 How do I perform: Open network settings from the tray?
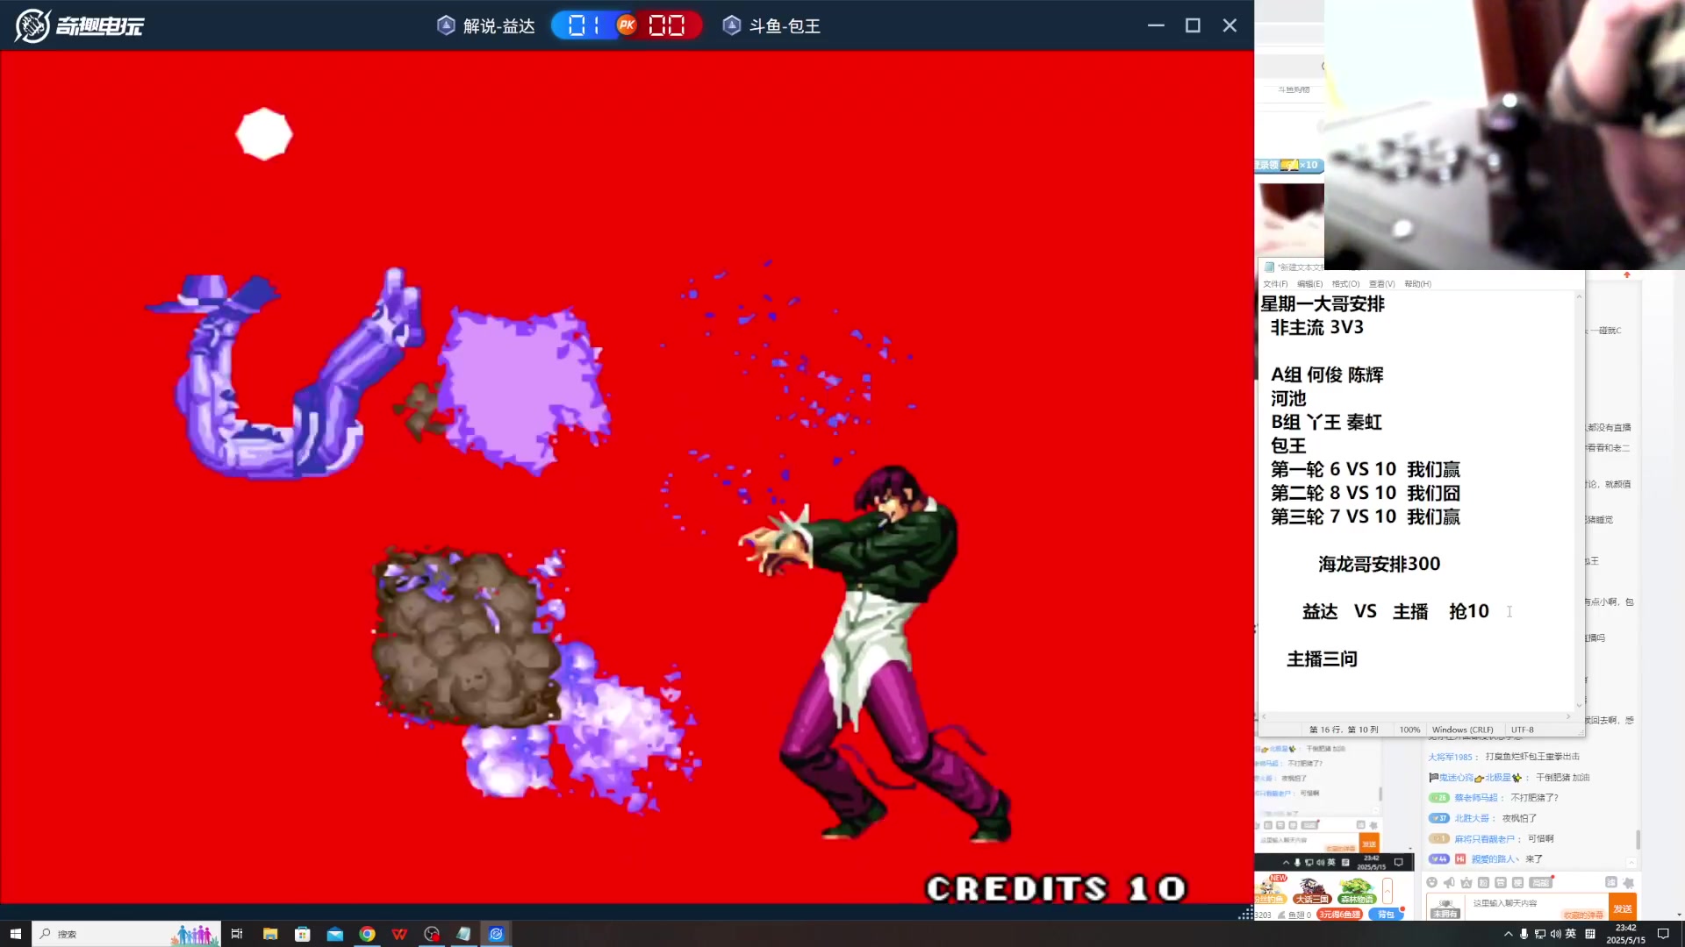1540,934
